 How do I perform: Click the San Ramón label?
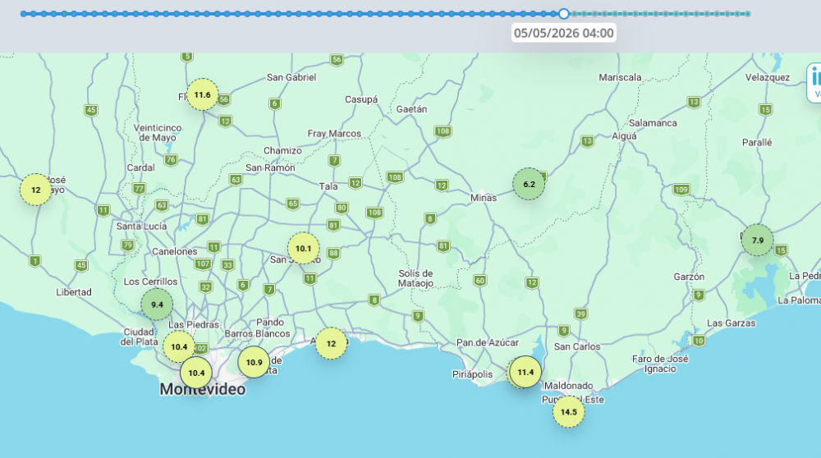click(270, 168)
